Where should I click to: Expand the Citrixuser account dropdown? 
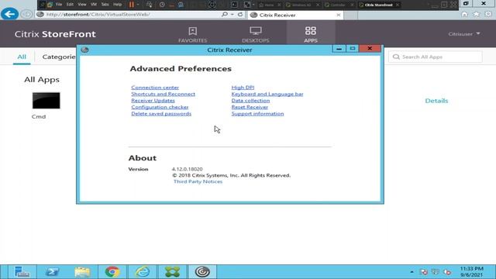click(x=464, y=34)
